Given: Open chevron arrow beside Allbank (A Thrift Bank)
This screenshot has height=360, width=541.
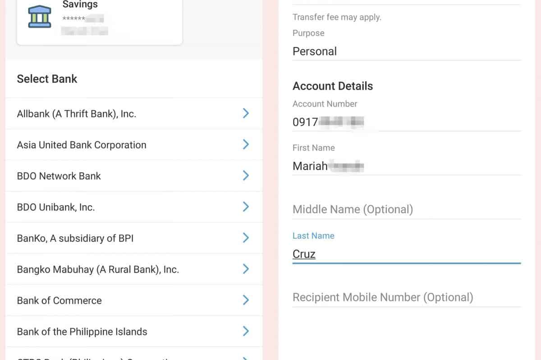Looking at the screenshot, I should pyautogui.click(x=246, y=113).
